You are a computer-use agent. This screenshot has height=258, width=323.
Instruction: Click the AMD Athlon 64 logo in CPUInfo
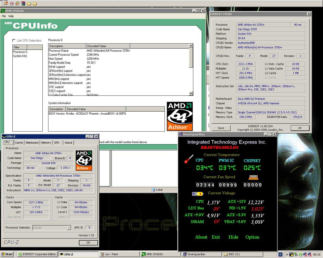pyautogui.click(x=180, y=116)
